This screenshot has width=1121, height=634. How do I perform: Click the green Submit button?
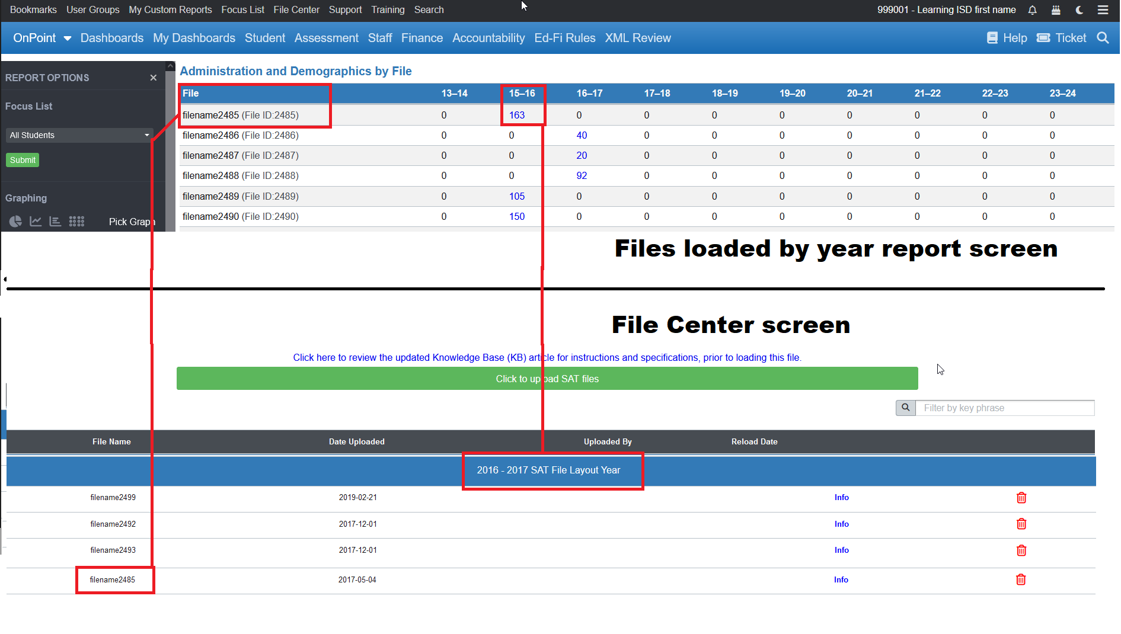tap(22, 160)
